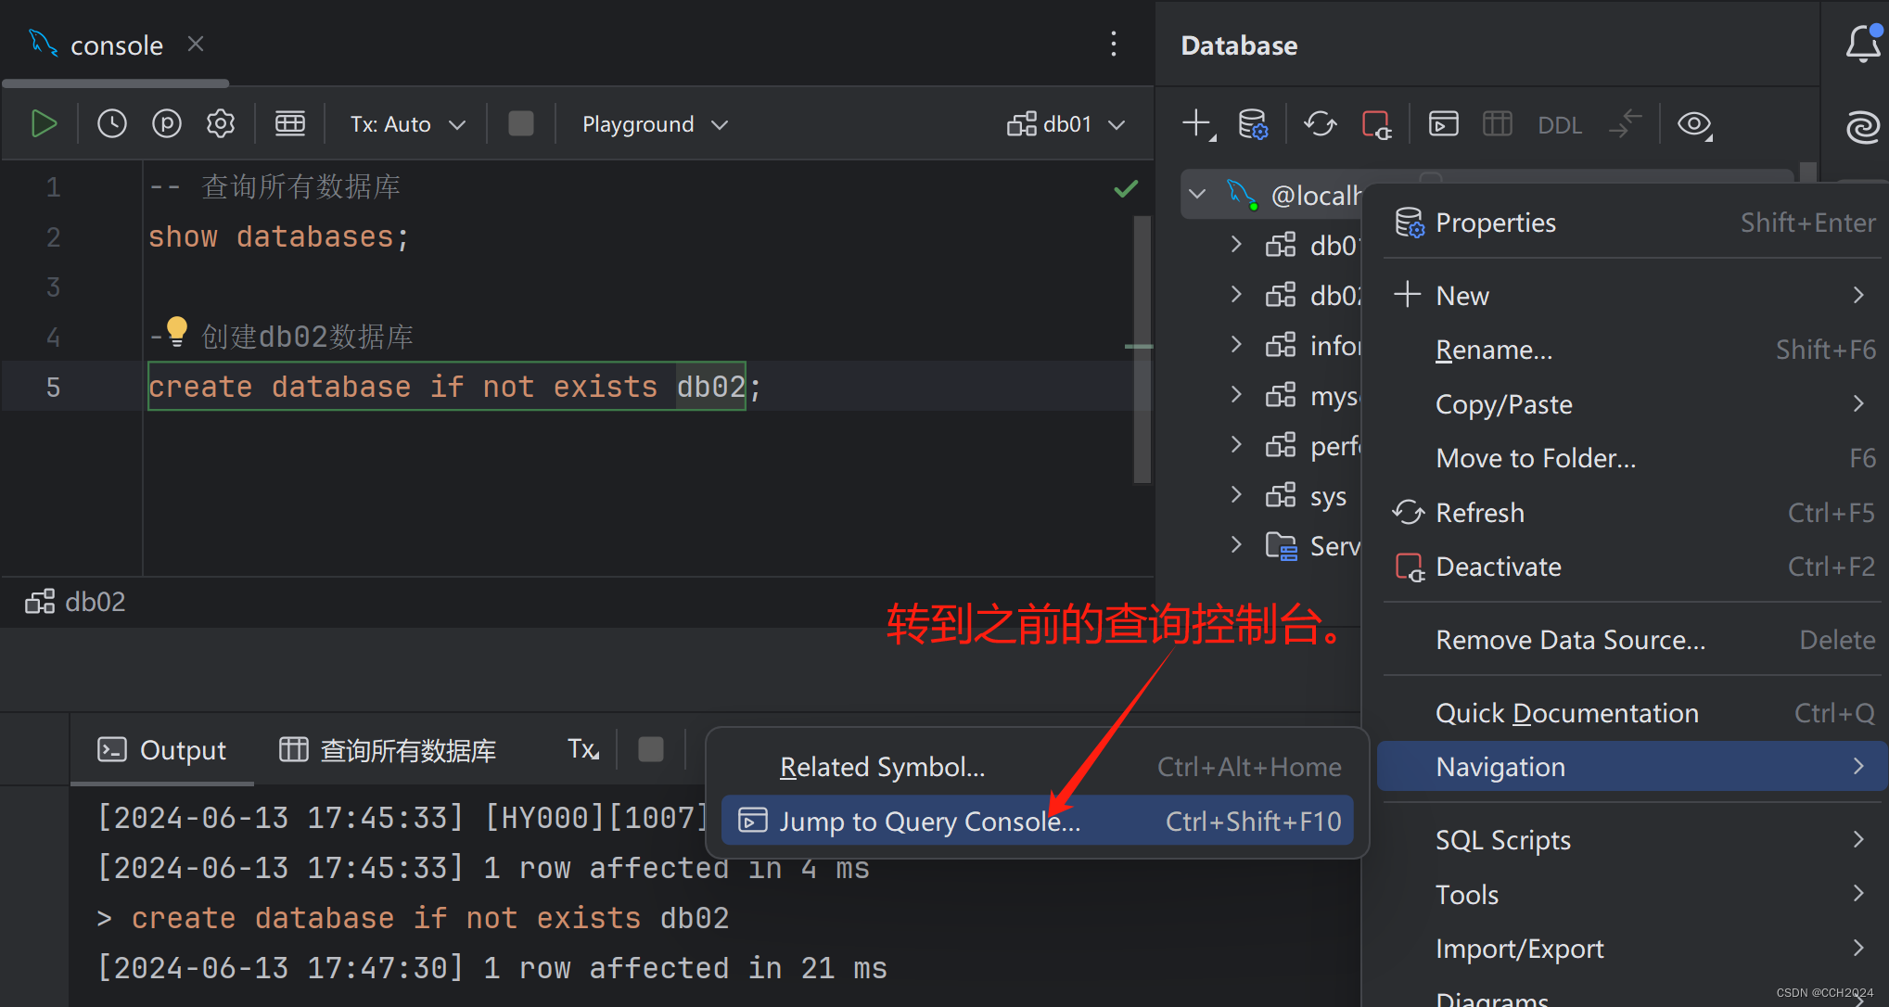Open query history clock icon
The width and height of the screenshot is (1889, 1007).
(112, 123)
